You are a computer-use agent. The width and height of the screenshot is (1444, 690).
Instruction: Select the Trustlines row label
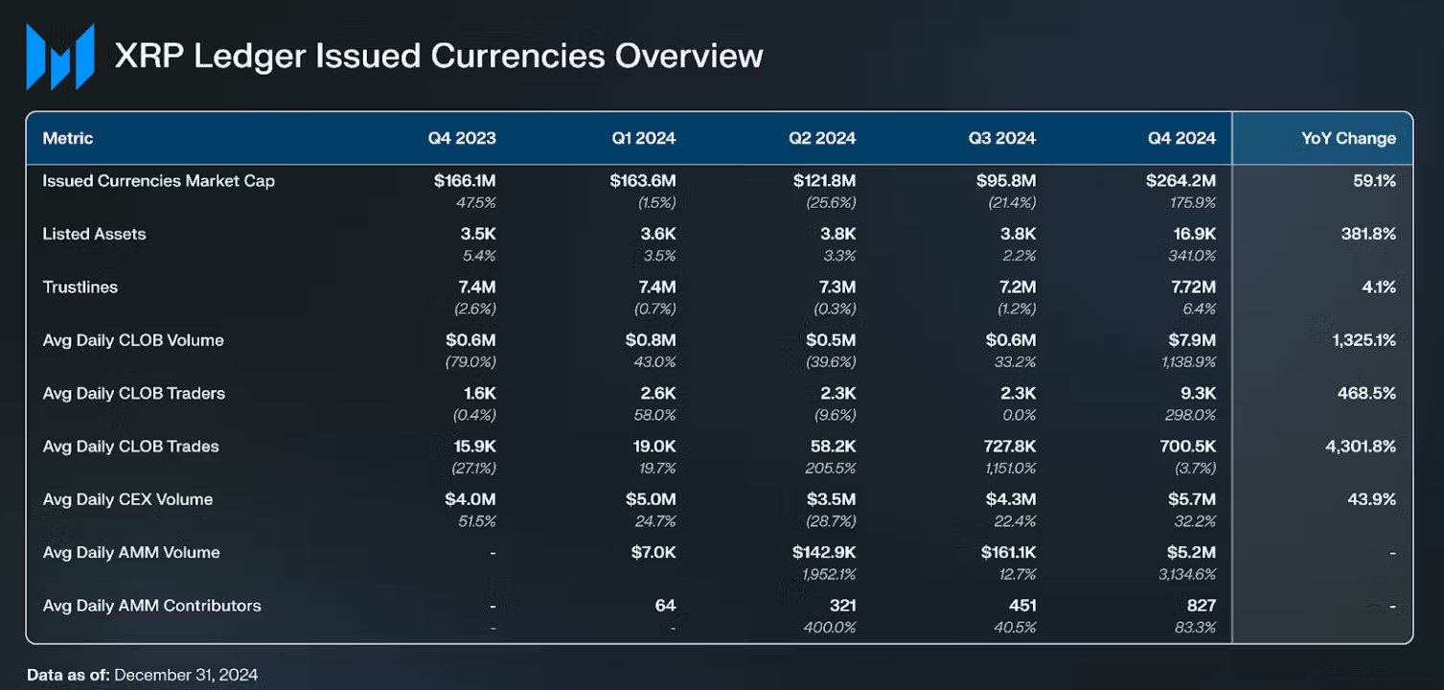(x=80, y=287)
